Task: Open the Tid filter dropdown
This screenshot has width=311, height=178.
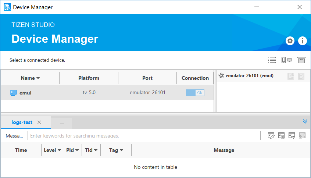Action: point(91,150)
